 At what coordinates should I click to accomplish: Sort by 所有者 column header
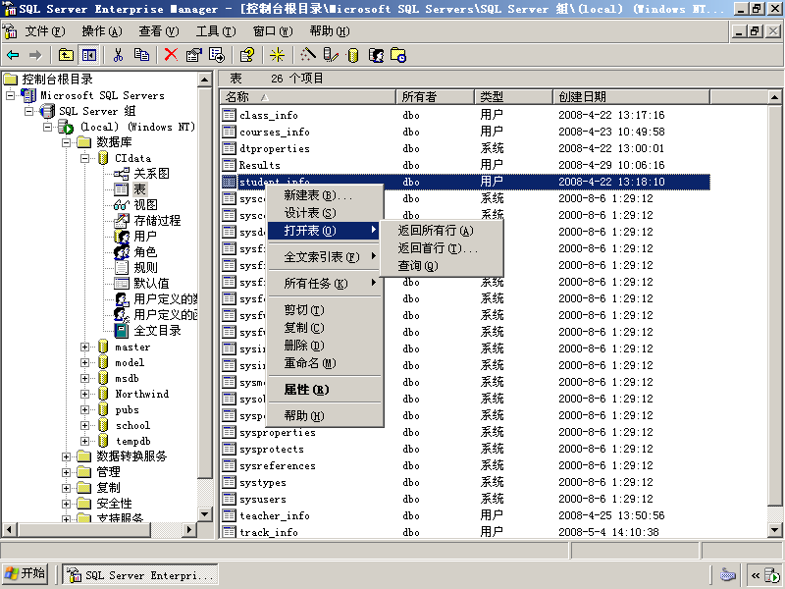coord(435,96)
